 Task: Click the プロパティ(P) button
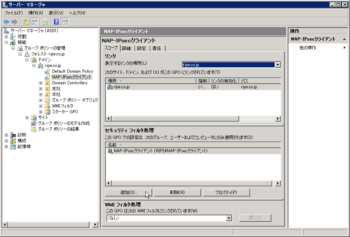pyautogui.click(x=226, y=192)
